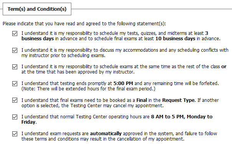Image resolution: width=232 pixels, height=144 pixels.
Task: Click the Term(s) and Condition(s) heading
Action: point(37,9)
